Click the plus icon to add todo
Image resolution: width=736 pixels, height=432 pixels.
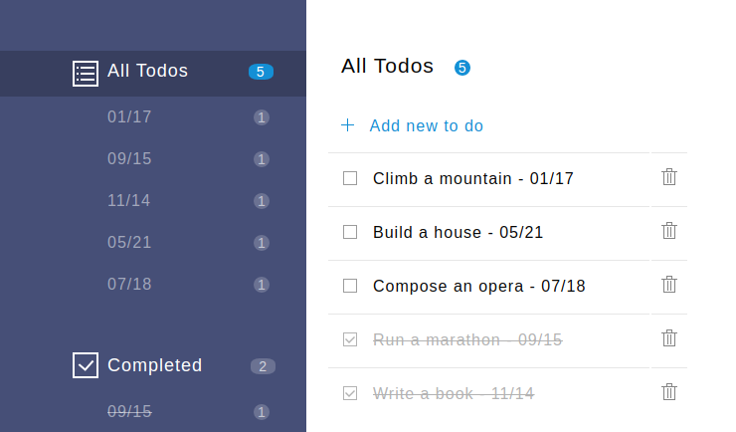coord(347,125)
